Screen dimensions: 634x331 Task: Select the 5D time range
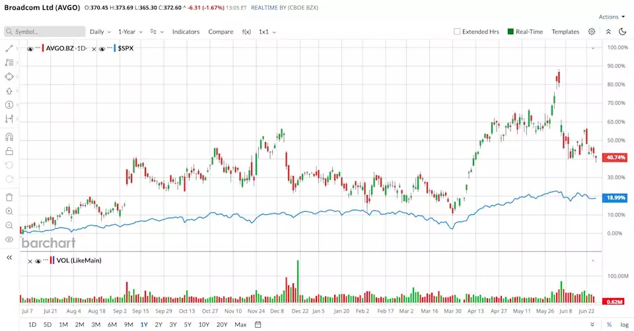tap(48, 324)
